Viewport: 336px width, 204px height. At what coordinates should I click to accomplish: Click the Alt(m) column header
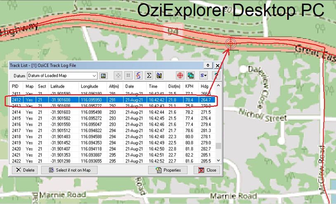pyautogui.click(x=114, y=86)
